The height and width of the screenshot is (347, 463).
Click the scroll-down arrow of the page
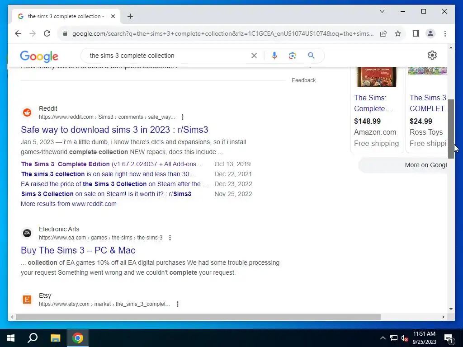tap(451, 309)
